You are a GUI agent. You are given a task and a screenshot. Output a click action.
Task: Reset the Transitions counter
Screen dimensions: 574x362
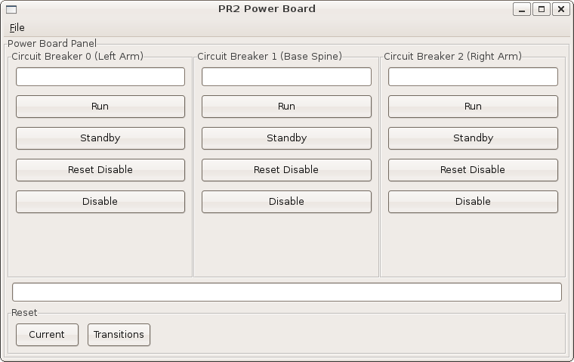(119, 335)
